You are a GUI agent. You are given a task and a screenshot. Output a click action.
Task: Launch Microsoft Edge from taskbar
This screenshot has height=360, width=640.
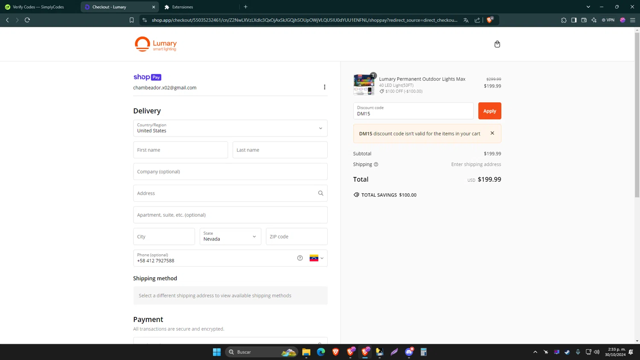(321, 352)
